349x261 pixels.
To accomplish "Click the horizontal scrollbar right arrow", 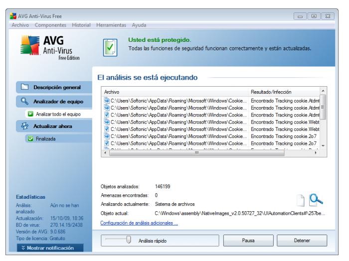I will click(316, 153).
